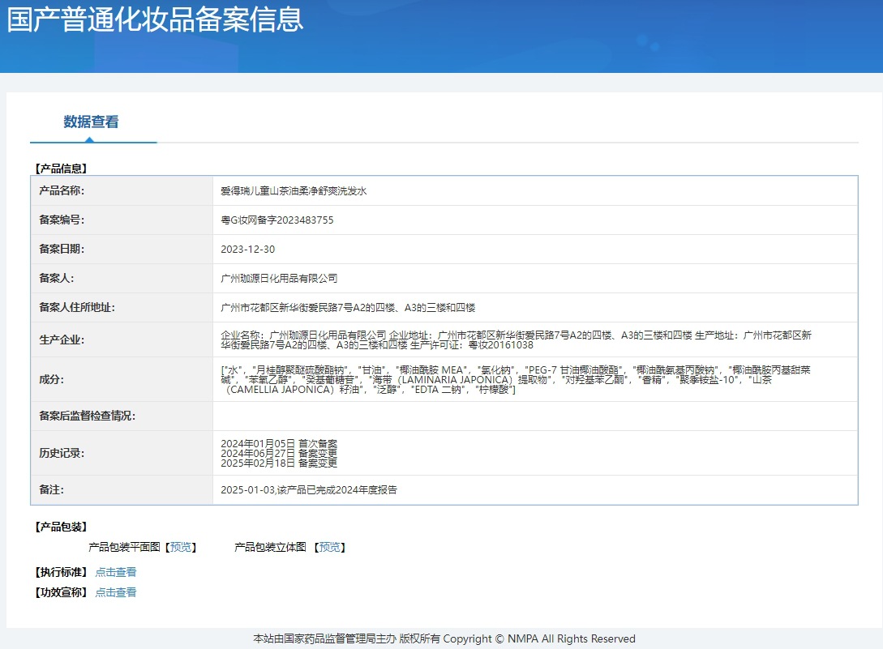Click the 【产品信息】 section heading

pyautogui.click(x=61, y=169)
